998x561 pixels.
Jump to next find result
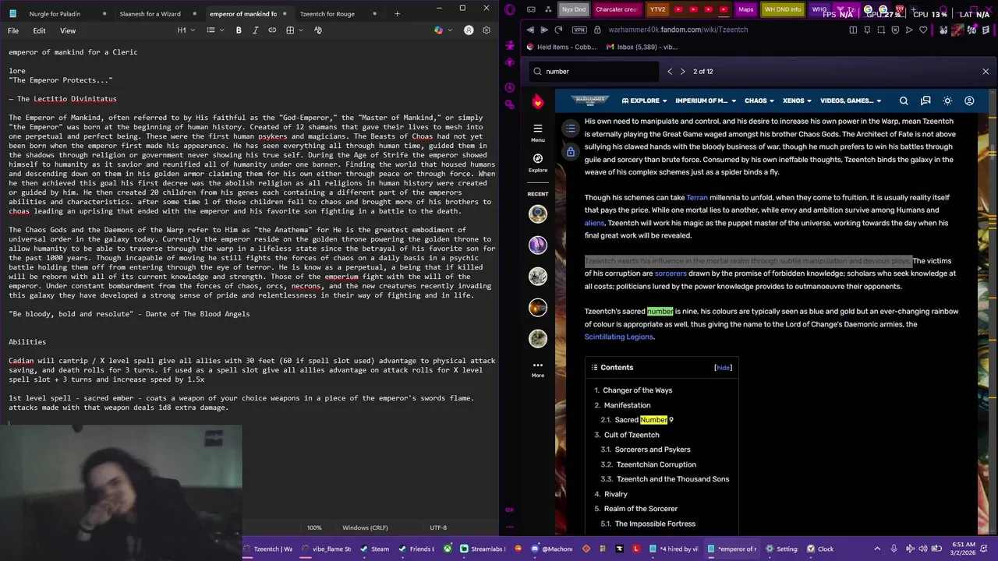[x=683, y=71]
